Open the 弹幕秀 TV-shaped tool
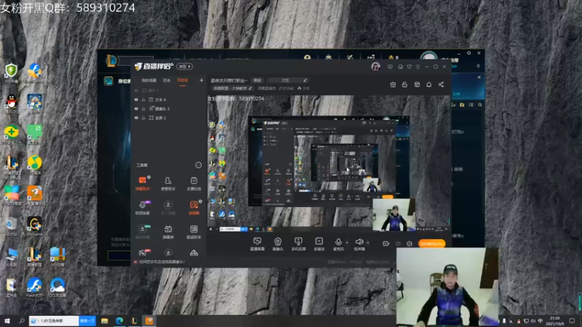Image resolution: width=582 pixels, height=327 pixels. [168, 232]
